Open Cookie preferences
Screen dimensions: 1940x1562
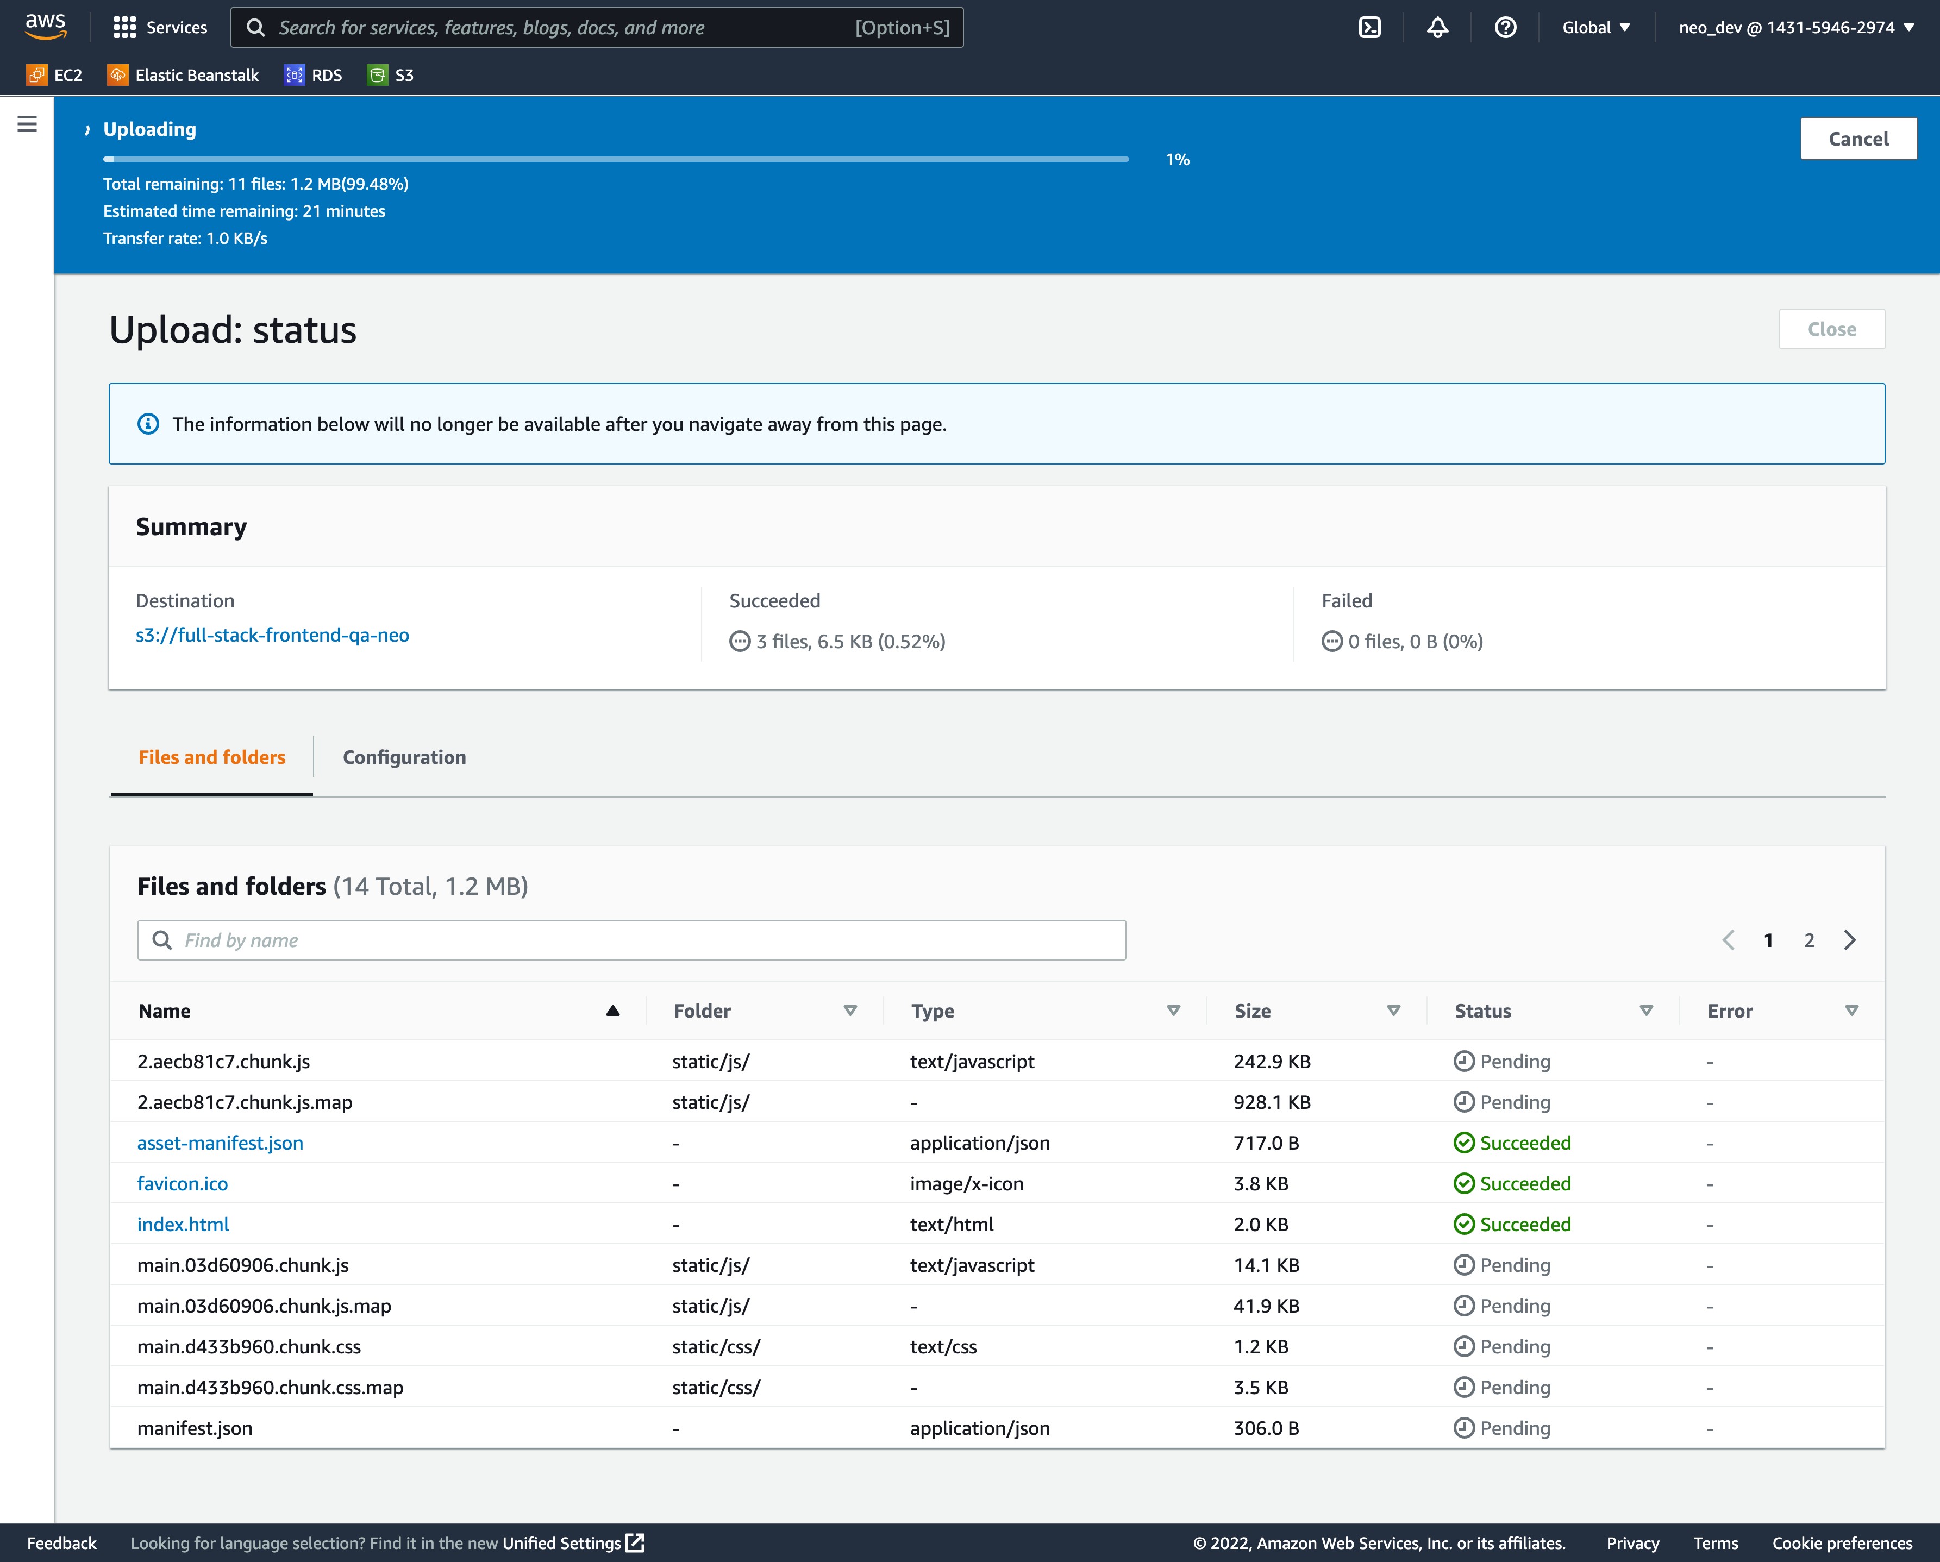pos(1842,1543)
